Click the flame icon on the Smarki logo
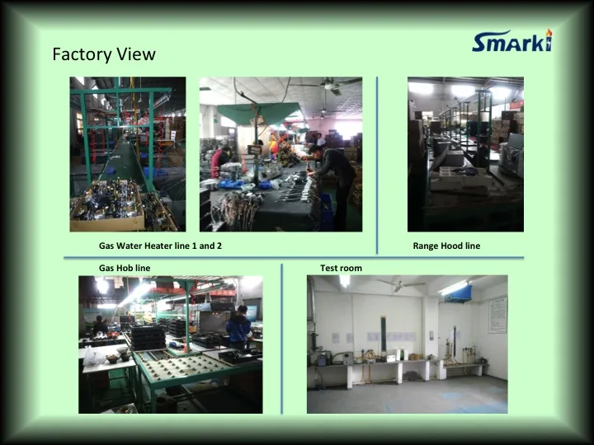The width and height of the screenshot is (594, 445). point(549,37)
